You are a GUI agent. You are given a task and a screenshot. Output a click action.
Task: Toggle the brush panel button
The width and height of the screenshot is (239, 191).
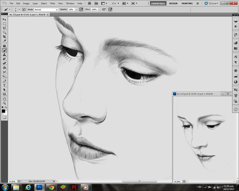click(x=24, y=9)
